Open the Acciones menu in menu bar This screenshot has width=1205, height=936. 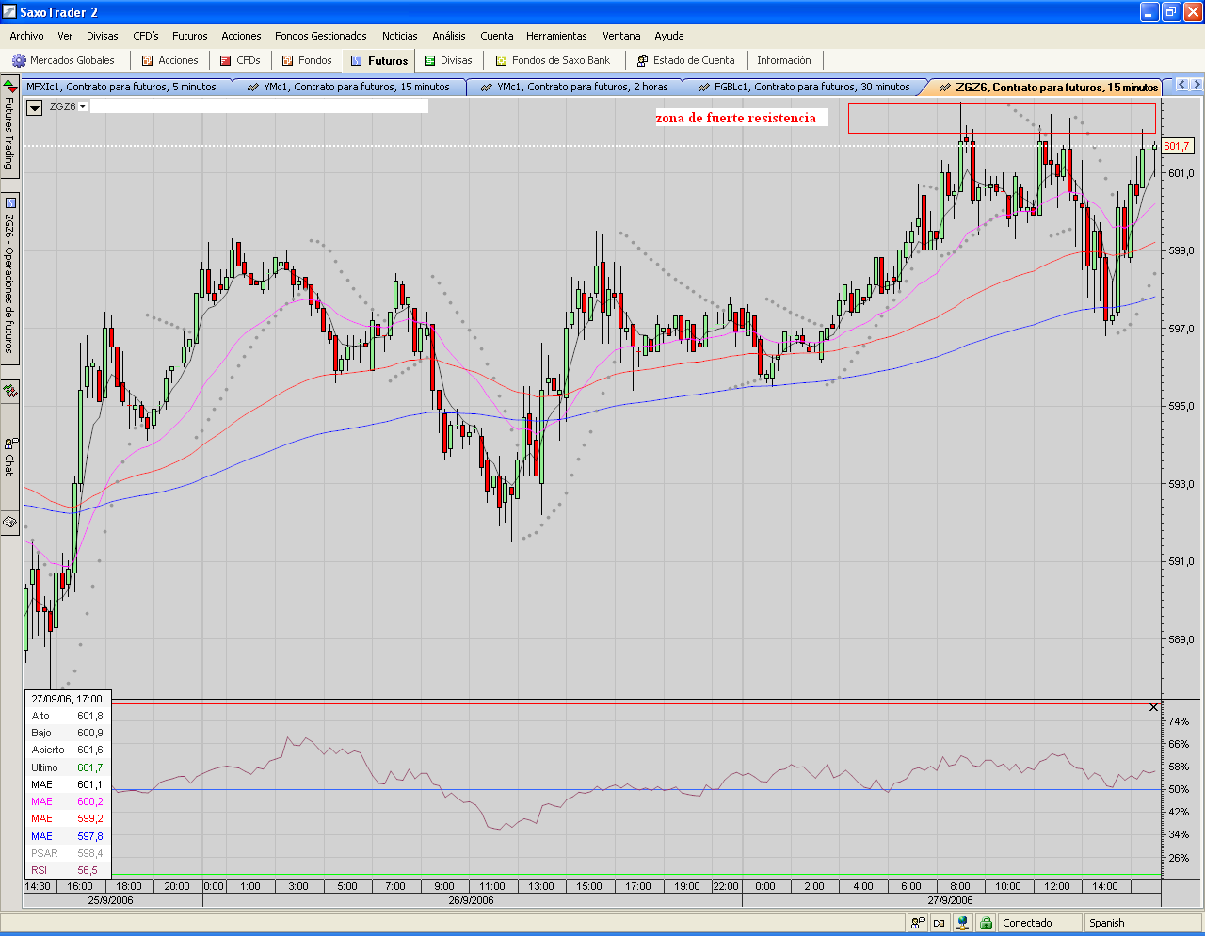pos(242,36)
